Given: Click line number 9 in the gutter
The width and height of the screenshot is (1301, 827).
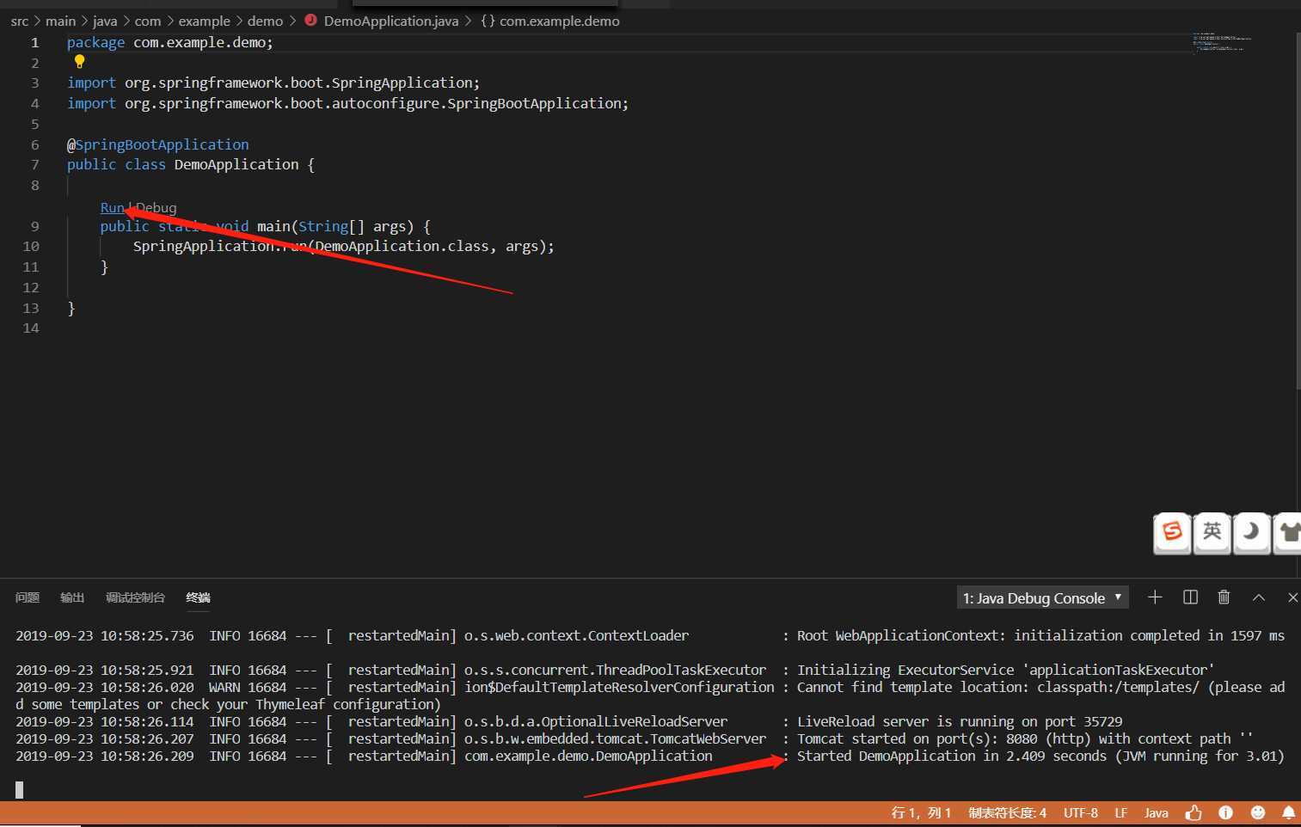Looking at the screenshot, I should (34, 226).
